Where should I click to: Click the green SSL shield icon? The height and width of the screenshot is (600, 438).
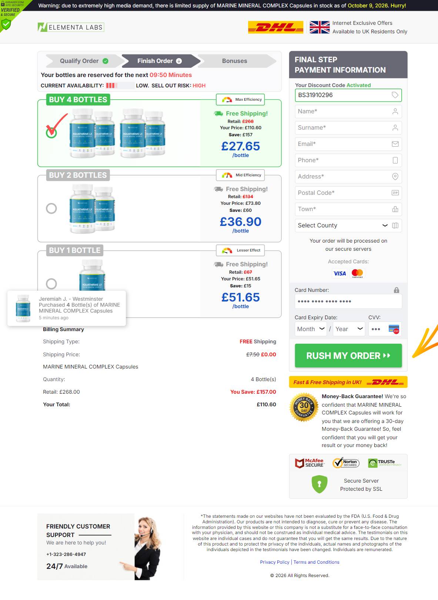click(320, 484)
